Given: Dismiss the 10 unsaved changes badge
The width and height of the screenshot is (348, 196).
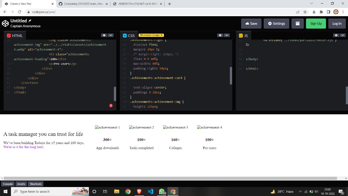Looking at the screenshot, I should [x=161, y=35].
